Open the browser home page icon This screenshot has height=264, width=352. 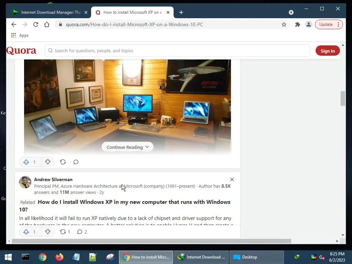tap(47, 24)
